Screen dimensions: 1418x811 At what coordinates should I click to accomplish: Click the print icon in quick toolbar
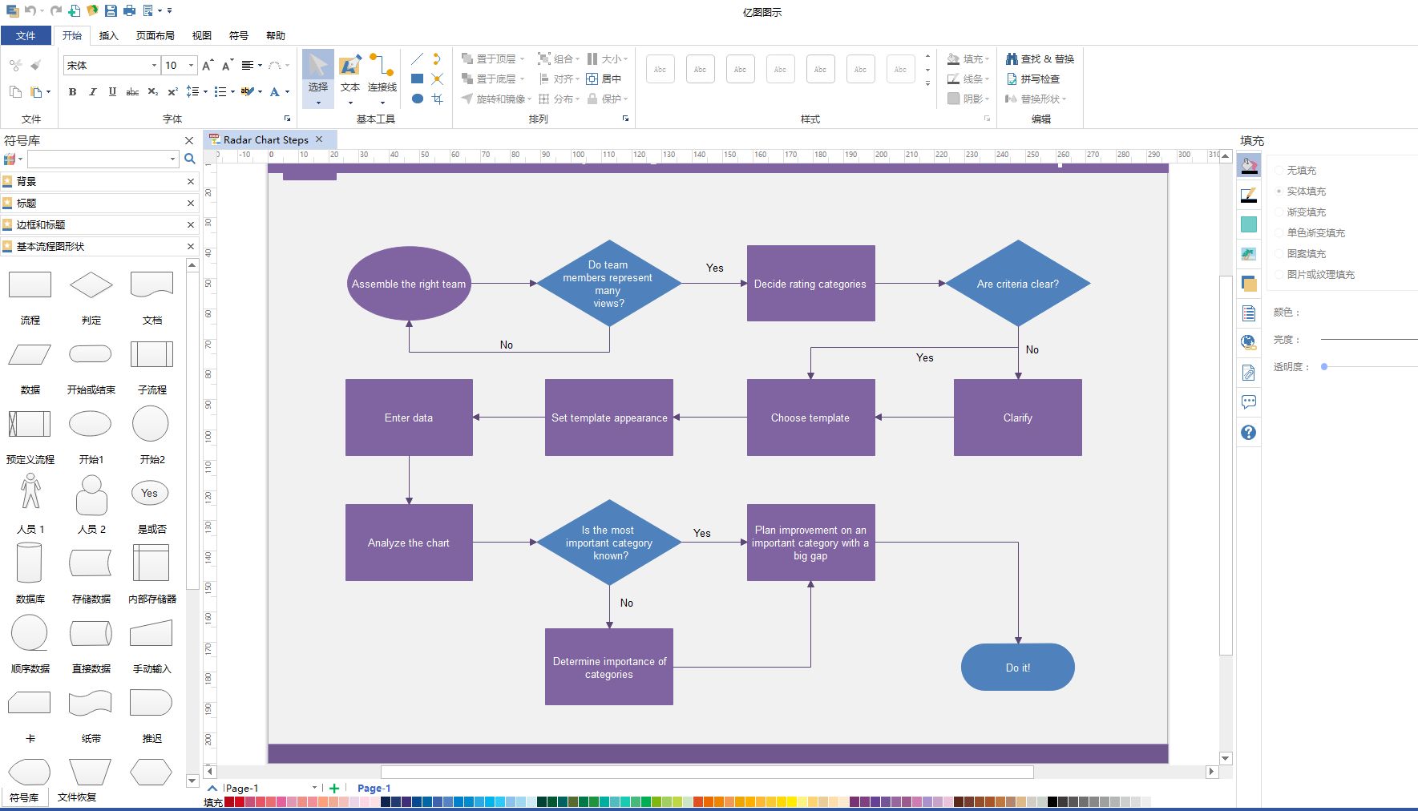(129, 10)
